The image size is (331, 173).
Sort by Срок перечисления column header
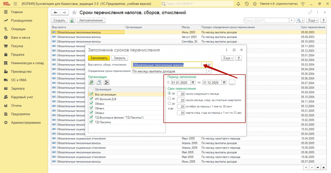point(313,27)
